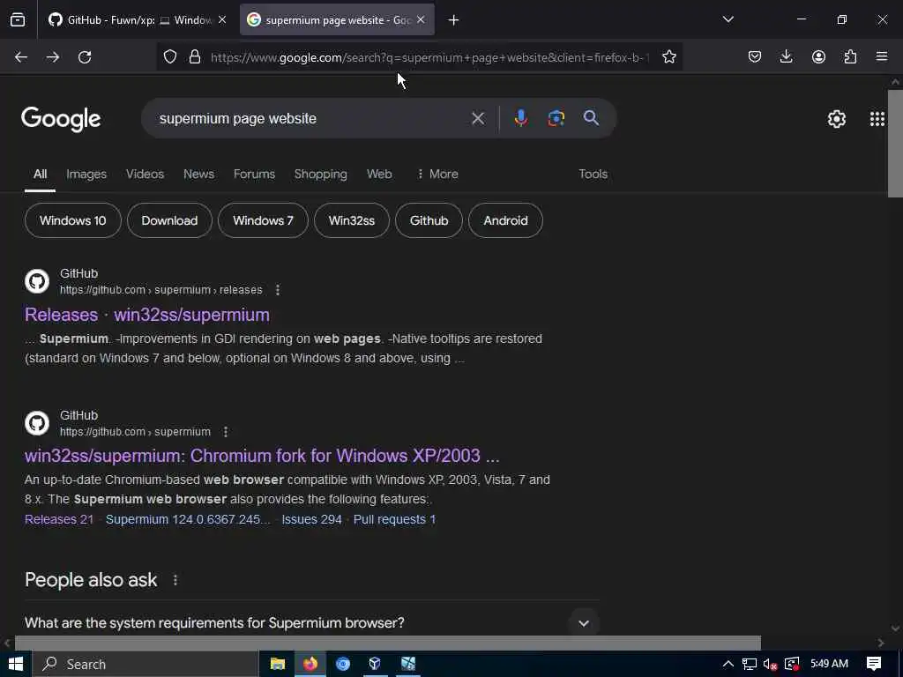Open win32ss/supermium Chromium fork result
Screen dimensions: 903x677
point(262,456)
